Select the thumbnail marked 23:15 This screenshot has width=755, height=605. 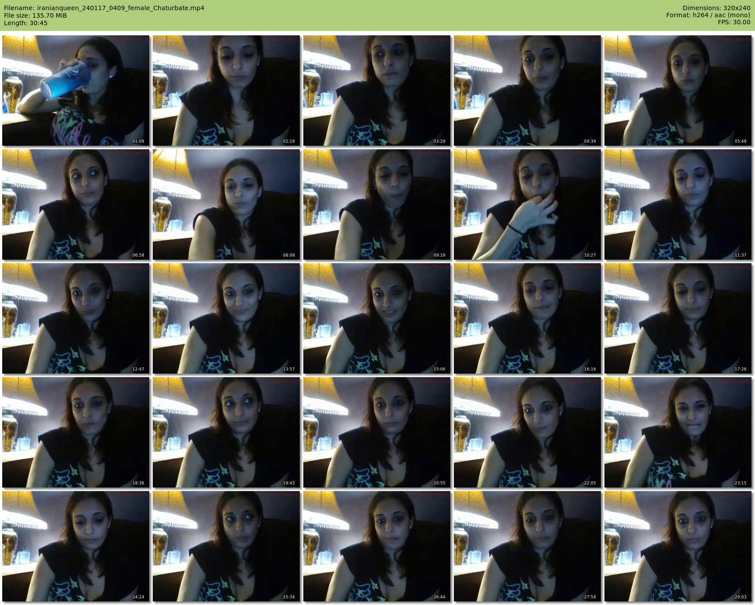click(x=678, y=432)
